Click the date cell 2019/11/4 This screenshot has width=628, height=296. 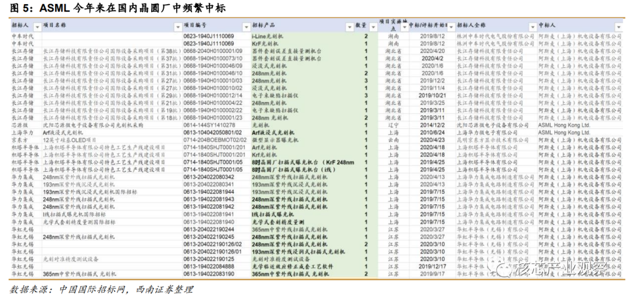click(433, 88)
